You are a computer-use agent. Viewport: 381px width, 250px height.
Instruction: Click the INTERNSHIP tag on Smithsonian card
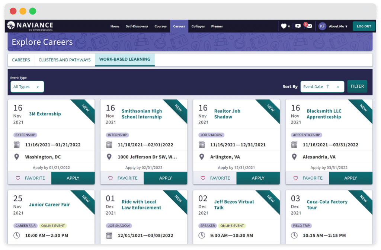point(117,135)
